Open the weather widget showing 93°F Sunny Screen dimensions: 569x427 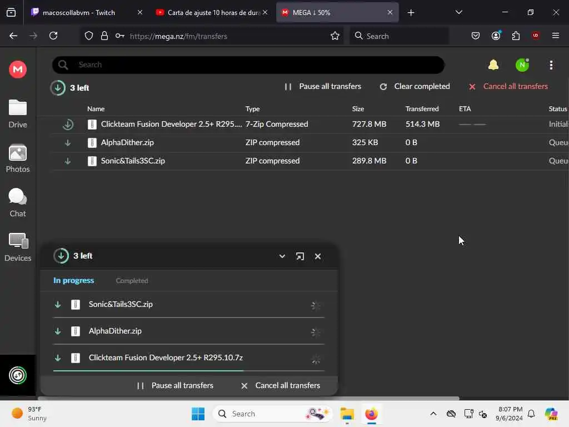[x=29, y=414]
